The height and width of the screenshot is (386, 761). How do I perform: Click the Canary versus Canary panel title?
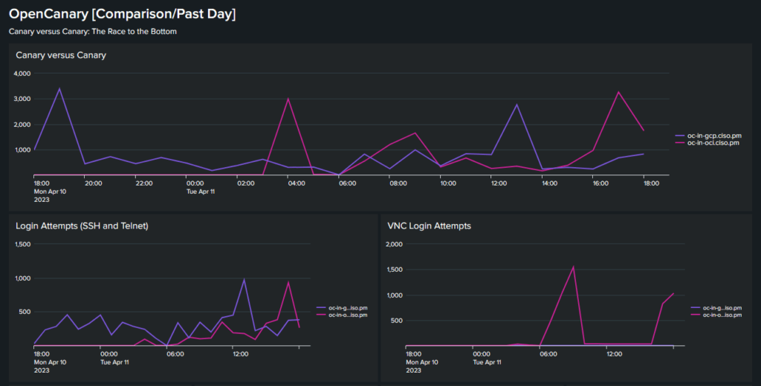[x=61, y=55]
